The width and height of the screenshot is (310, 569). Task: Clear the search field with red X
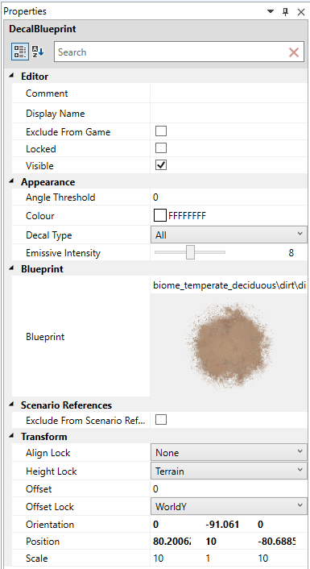click(x=294, y=52)
